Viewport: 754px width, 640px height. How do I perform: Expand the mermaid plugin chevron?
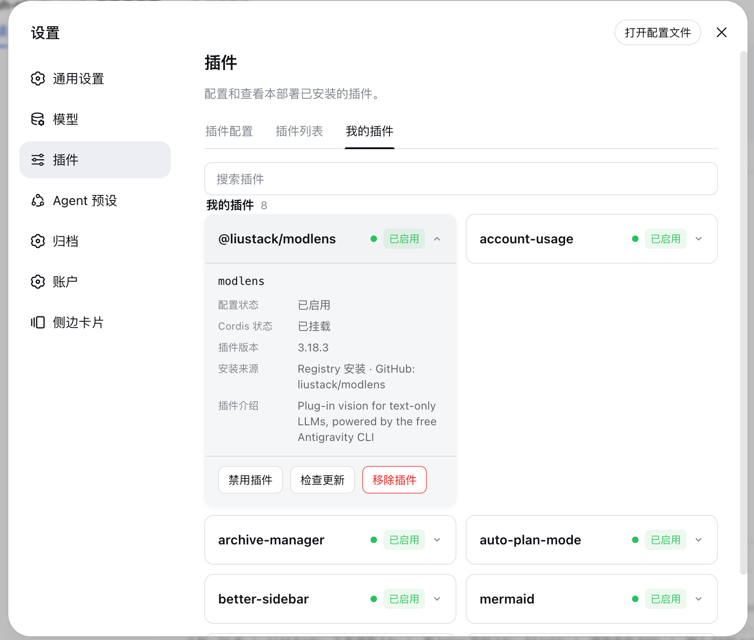(x=699, y=599)
